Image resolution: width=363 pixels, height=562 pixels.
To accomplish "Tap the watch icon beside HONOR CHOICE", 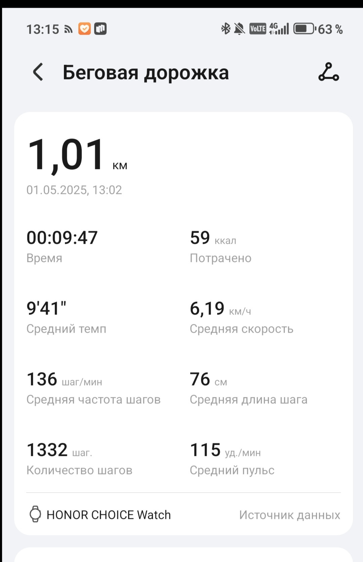I will [x=35, y=514].
